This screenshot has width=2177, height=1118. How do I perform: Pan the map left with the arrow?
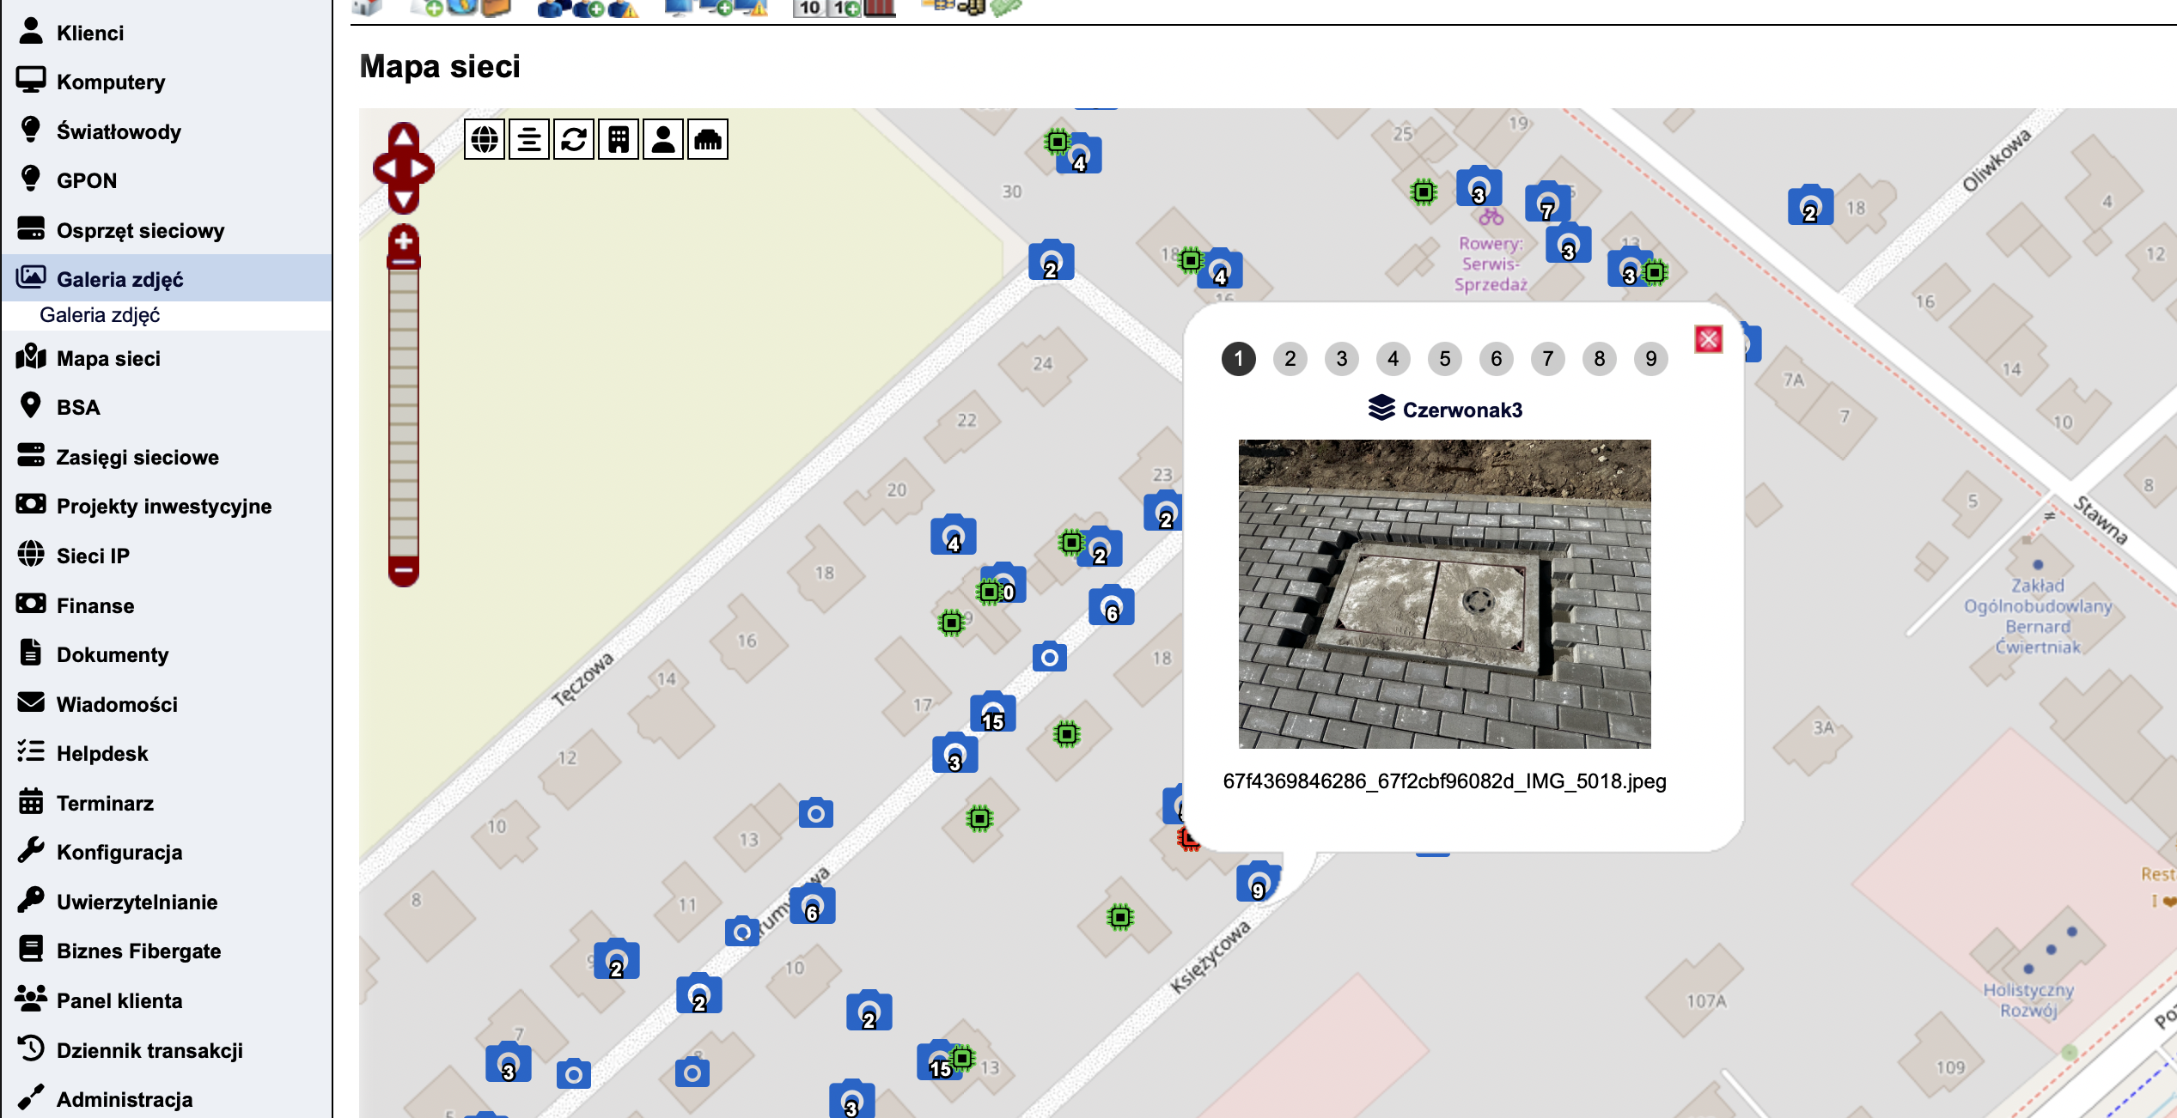tap(387, 168)
